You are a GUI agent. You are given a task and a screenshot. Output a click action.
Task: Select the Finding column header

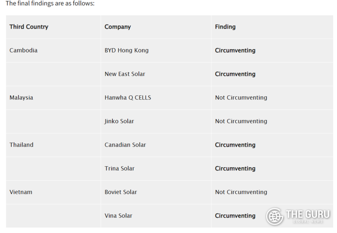point(225,27)
